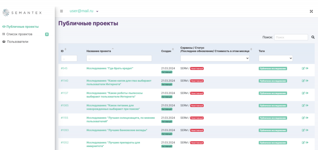Image resolution: width=318 pixels, height=150 pixels.
Task: Edit project #1065 using pencil icon
Action: (303, 105)
